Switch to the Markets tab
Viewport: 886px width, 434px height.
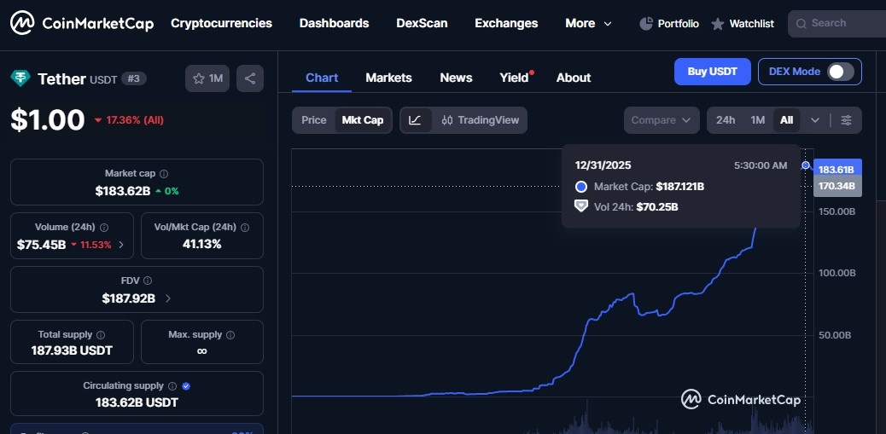tap(388, 78)
